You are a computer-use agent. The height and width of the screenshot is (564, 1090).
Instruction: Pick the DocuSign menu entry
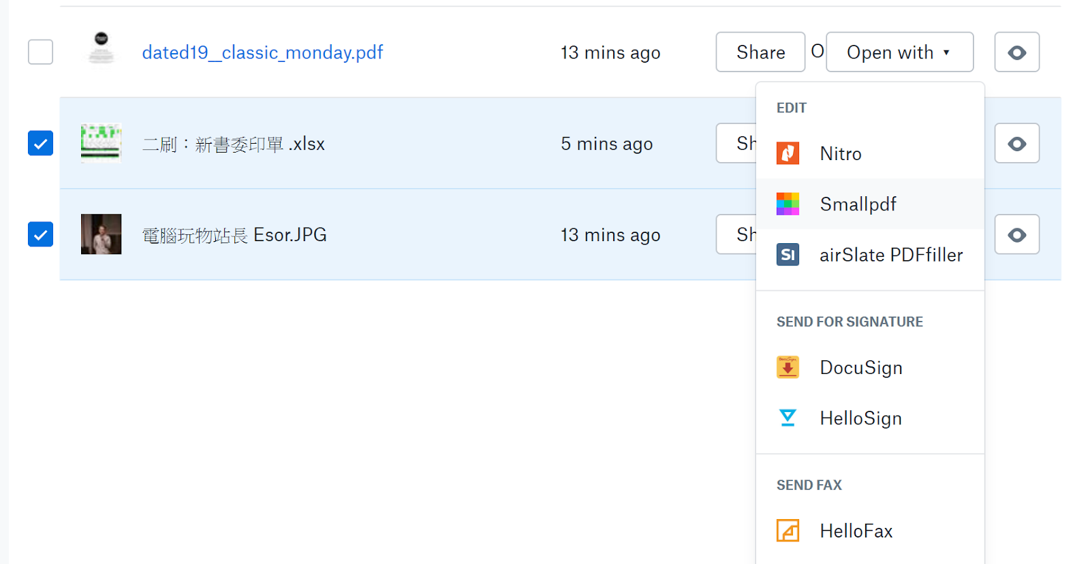pyautogui.click(x=860, y=368)
